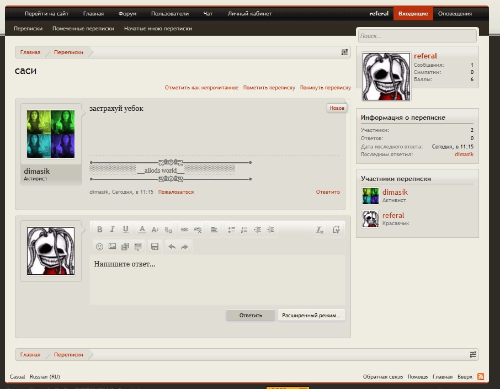Undo last edit in editor
This screenshot has width=500, height=389.
tap(172, 247)
